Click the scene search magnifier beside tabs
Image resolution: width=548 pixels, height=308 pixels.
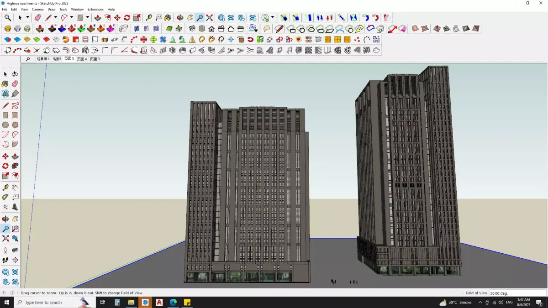click(x=28, y=59)
